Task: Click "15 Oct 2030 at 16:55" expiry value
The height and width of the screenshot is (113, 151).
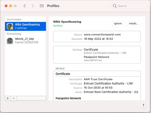Action: [x=98, y=88]
